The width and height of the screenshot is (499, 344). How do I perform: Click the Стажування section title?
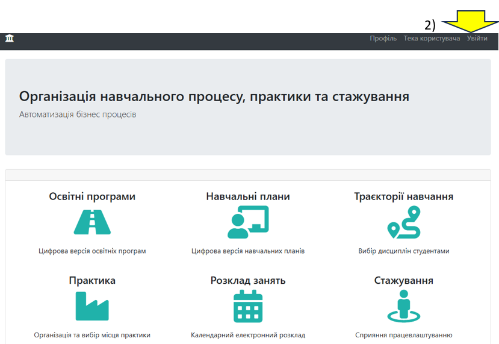403,281
